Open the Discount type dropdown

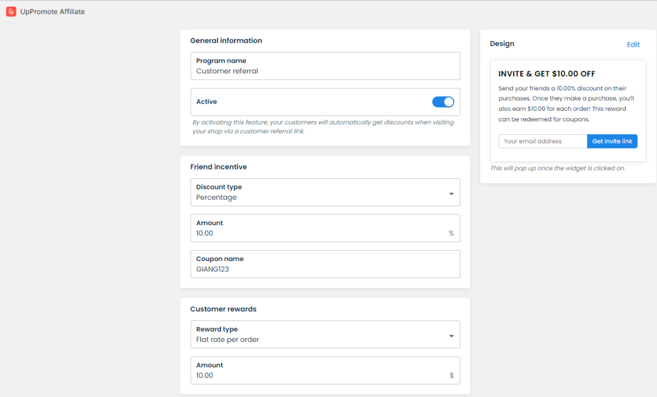325,192
